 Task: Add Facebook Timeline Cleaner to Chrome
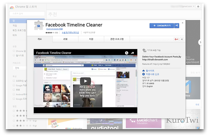(161, 25)
